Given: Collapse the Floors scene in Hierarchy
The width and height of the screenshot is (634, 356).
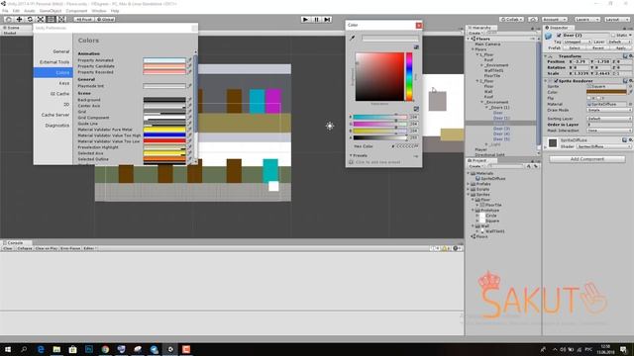Looking at the screenshot, I should pyautogui.click(x=469, y=39).
